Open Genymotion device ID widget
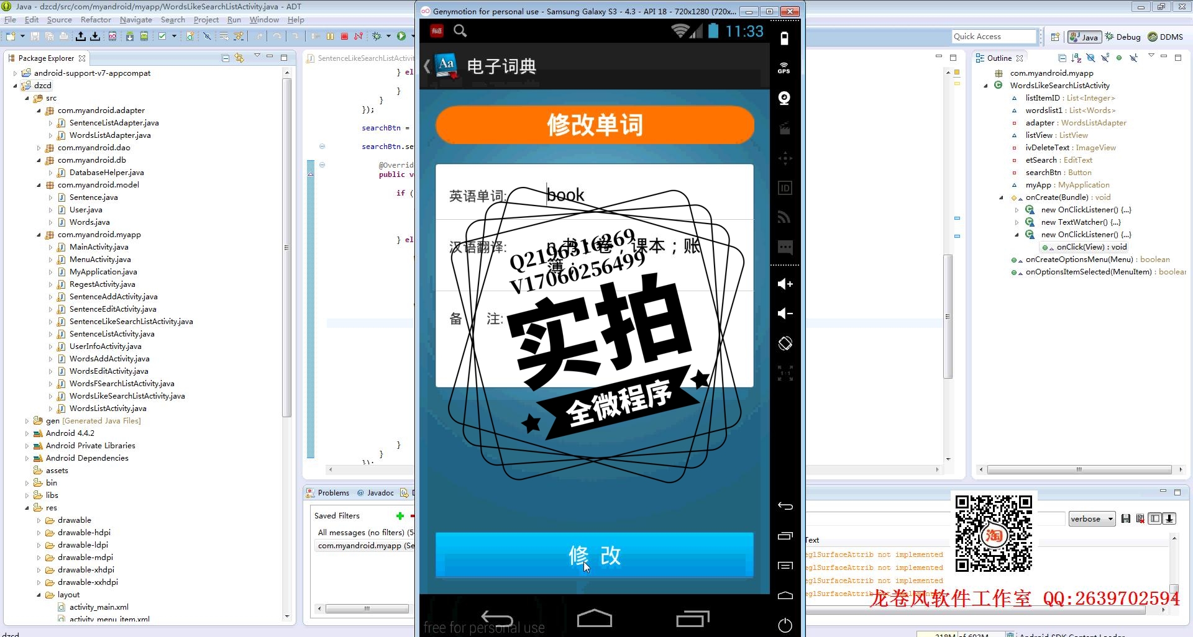 coord(785,188)
